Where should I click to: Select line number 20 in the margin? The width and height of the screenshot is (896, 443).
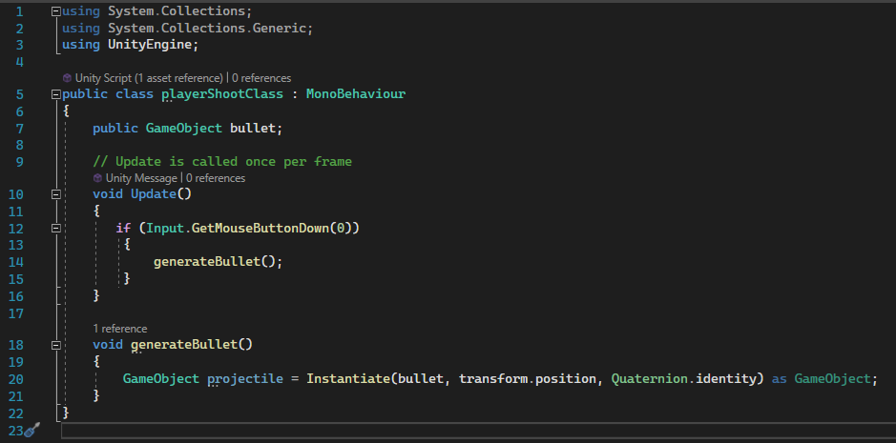pos(15,378)
